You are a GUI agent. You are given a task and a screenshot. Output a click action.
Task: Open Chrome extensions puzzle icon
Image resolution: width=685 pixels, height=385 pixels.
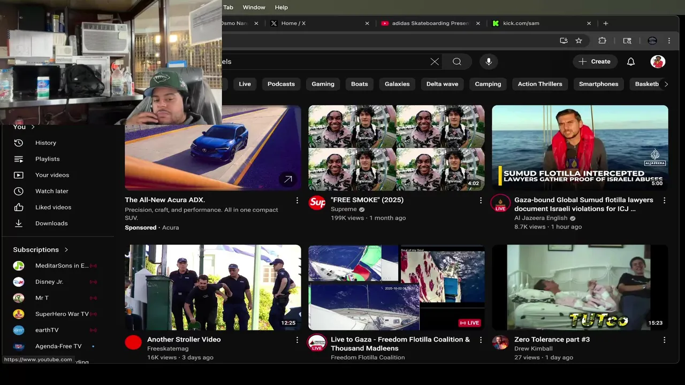click(x=602, y=41)
